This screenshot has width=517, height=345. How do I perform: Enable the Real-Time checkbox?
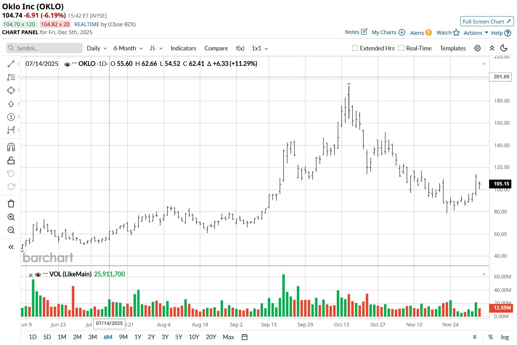click(x=401, y=48)
